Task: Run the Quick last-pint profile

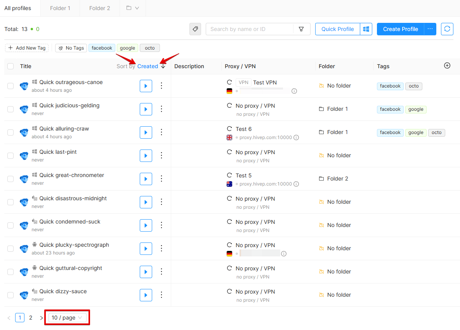Action: [146, 155]
